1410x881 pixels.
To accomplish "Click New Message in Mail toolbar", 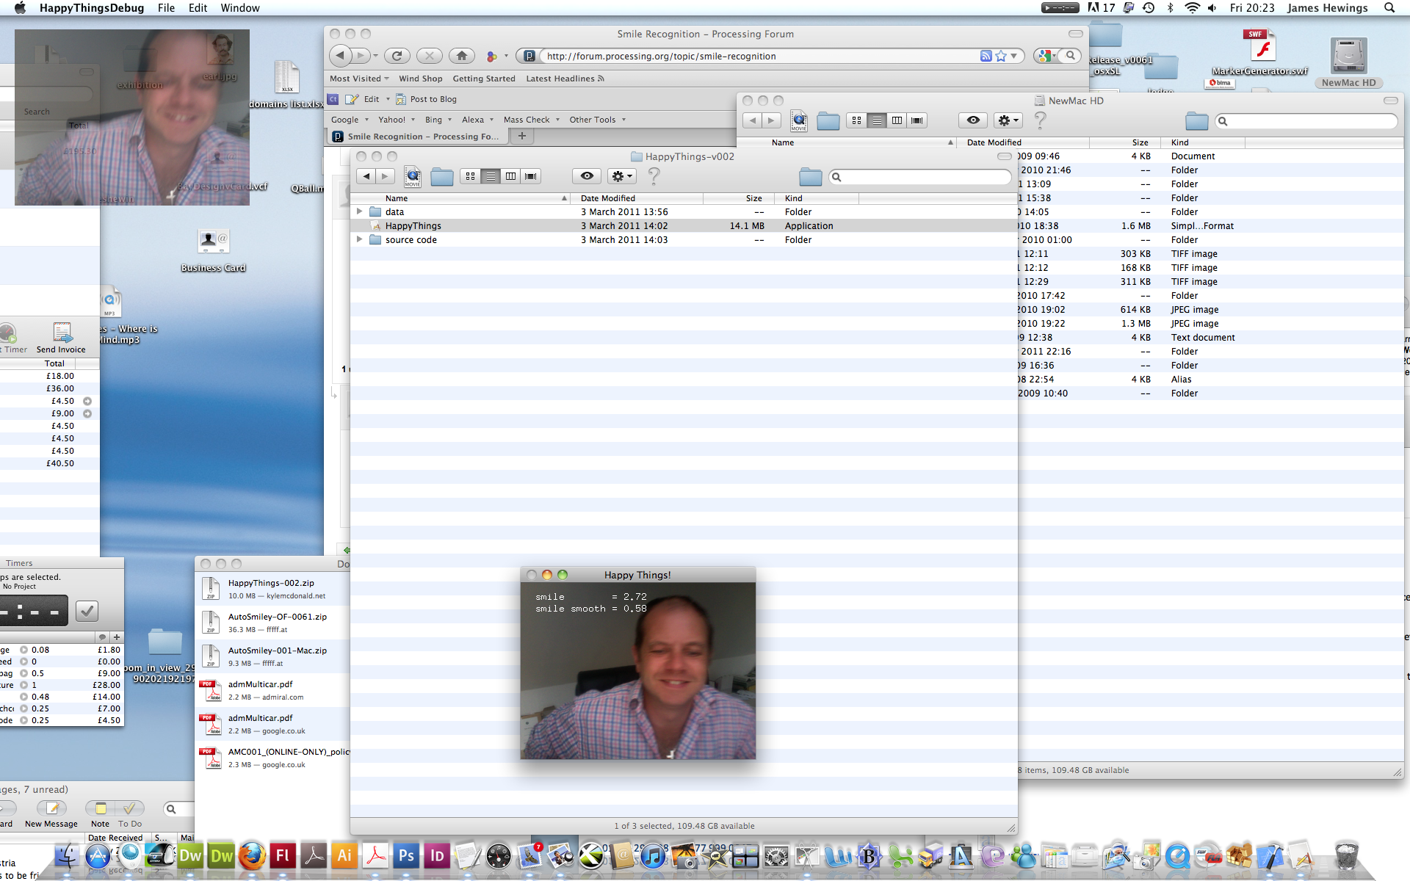I will point(51,814).
